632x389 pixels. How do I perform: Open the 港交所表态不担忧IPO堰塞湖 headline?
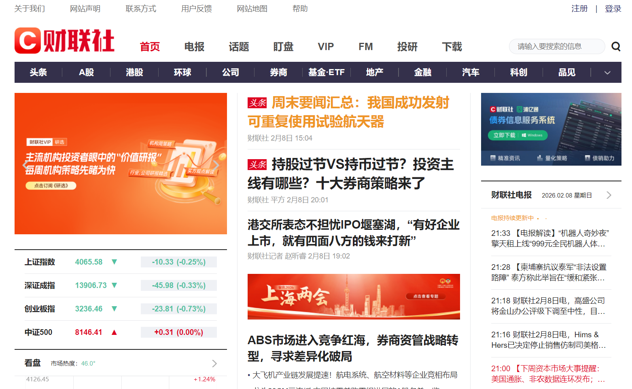tap(353, 232)
